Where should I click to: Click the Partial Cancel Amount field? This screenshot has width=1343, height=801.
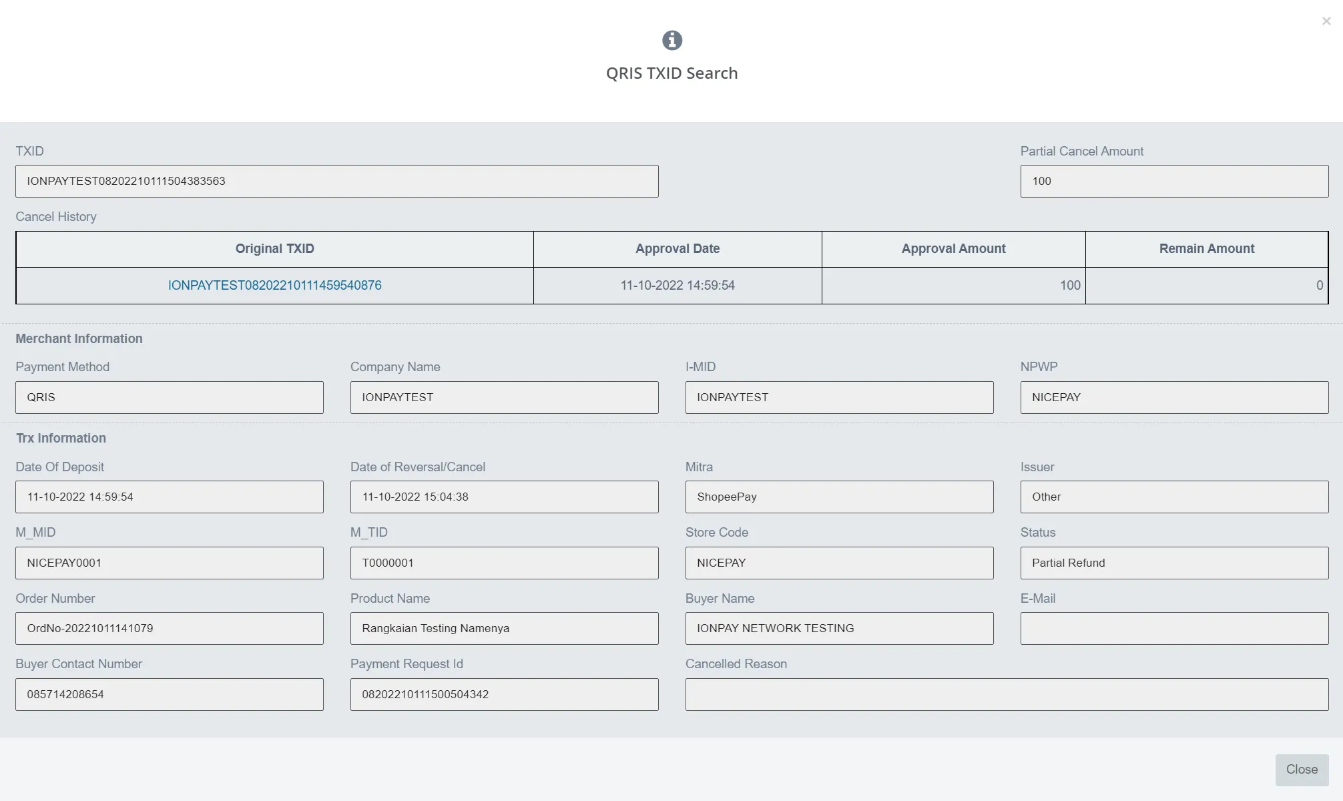click(x=1174, y=180)
